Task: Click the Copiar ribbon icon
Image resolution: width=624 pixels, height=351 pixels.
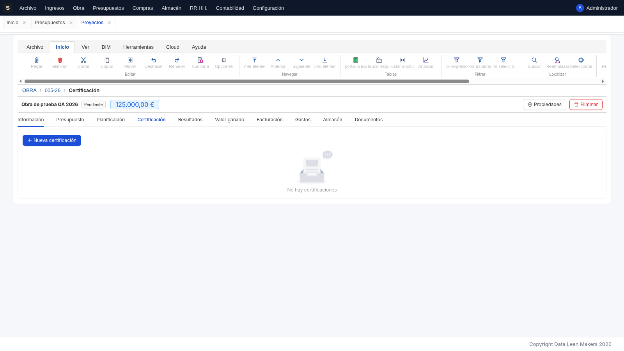Action: point(107,60)
